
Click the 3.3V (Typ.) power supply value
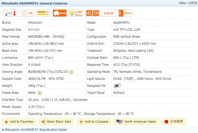click(36, 107)
